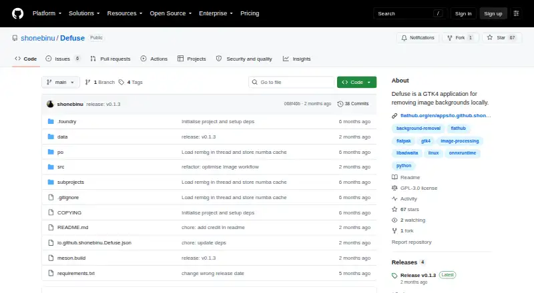Screen dimensions: 534x293
Task: Click 'change wrong release date' commit message
Action: click(x=212, y=273)
